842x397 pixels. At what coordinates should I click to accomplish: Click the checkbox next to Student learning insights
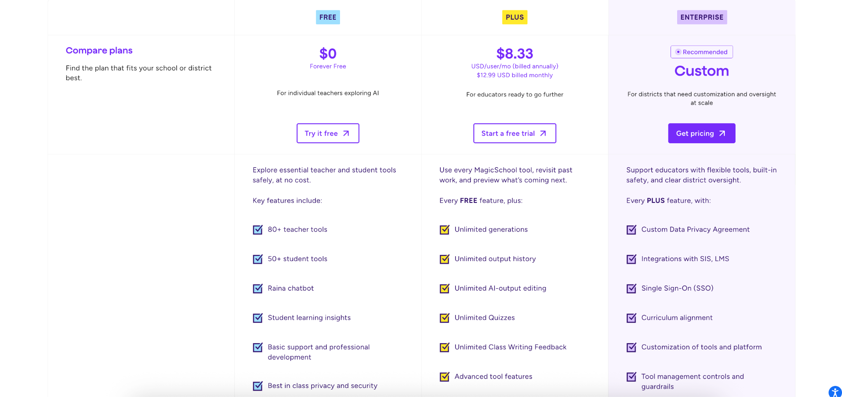click(x=257, y=318)
